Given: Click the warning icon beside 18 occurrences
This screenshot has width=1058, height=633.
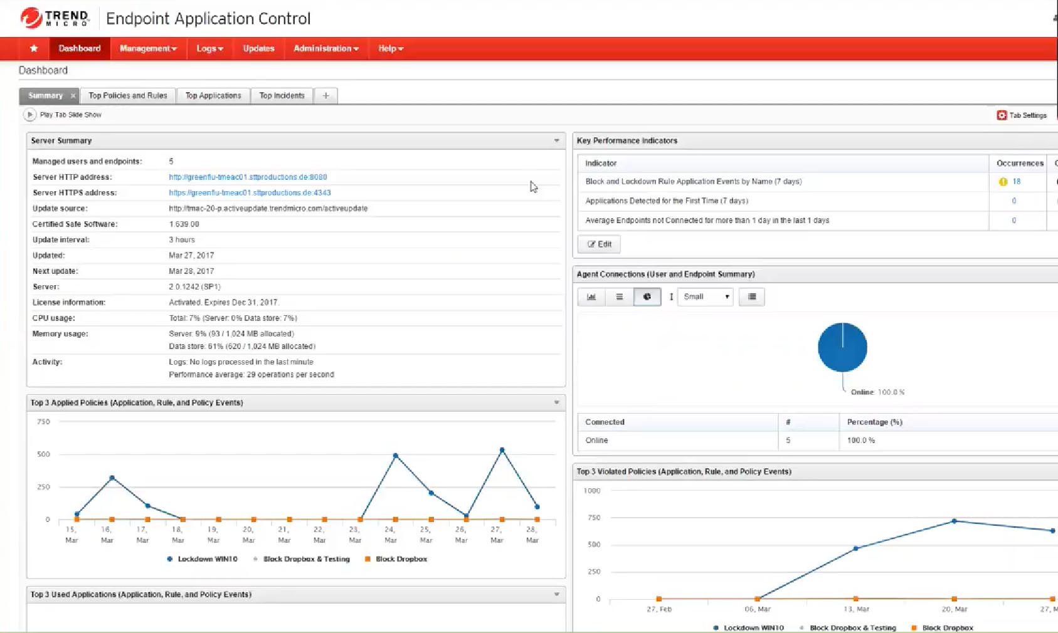Looking at the screenshot, I should (1003, 182).
